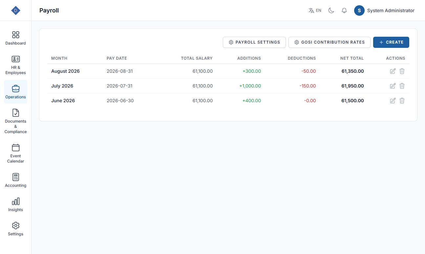Click additions value +1,000.00
This screenshot has height=254, width=425.
[x=250, y=86]
